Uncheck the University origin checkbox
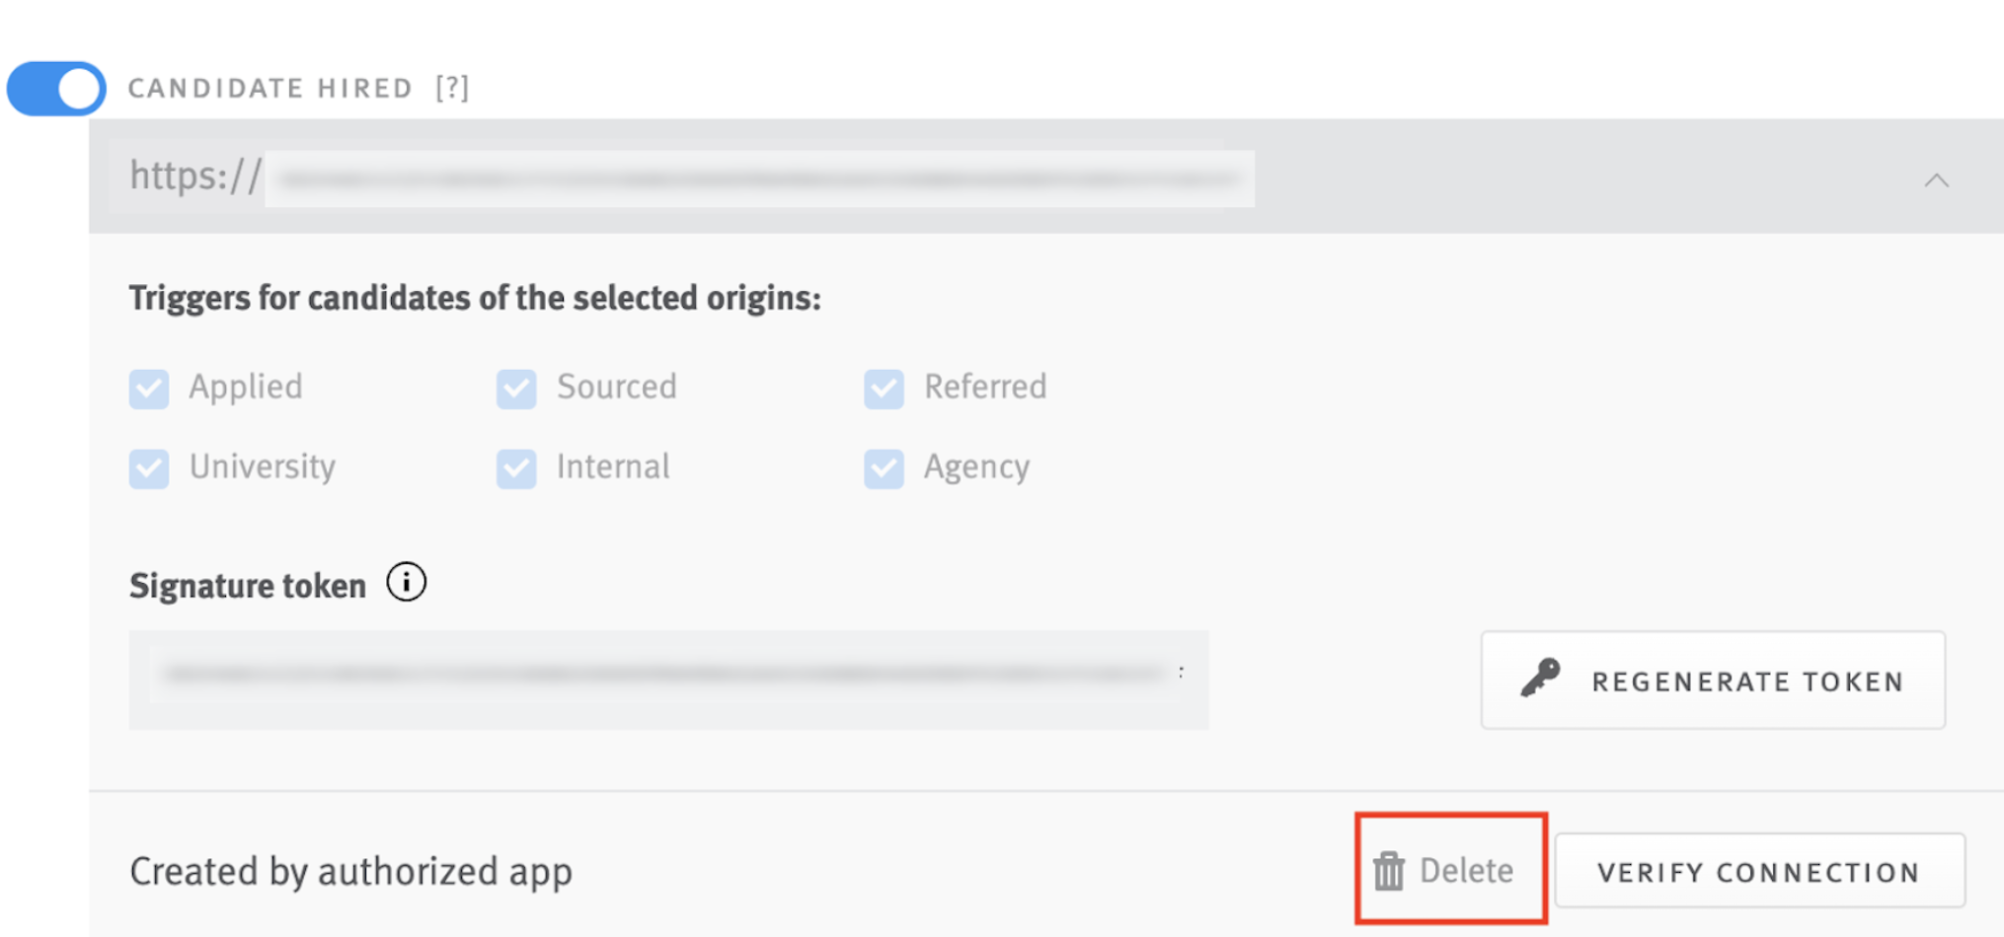Viewport: 2004px width, 937px height. [x=149, y=468]
